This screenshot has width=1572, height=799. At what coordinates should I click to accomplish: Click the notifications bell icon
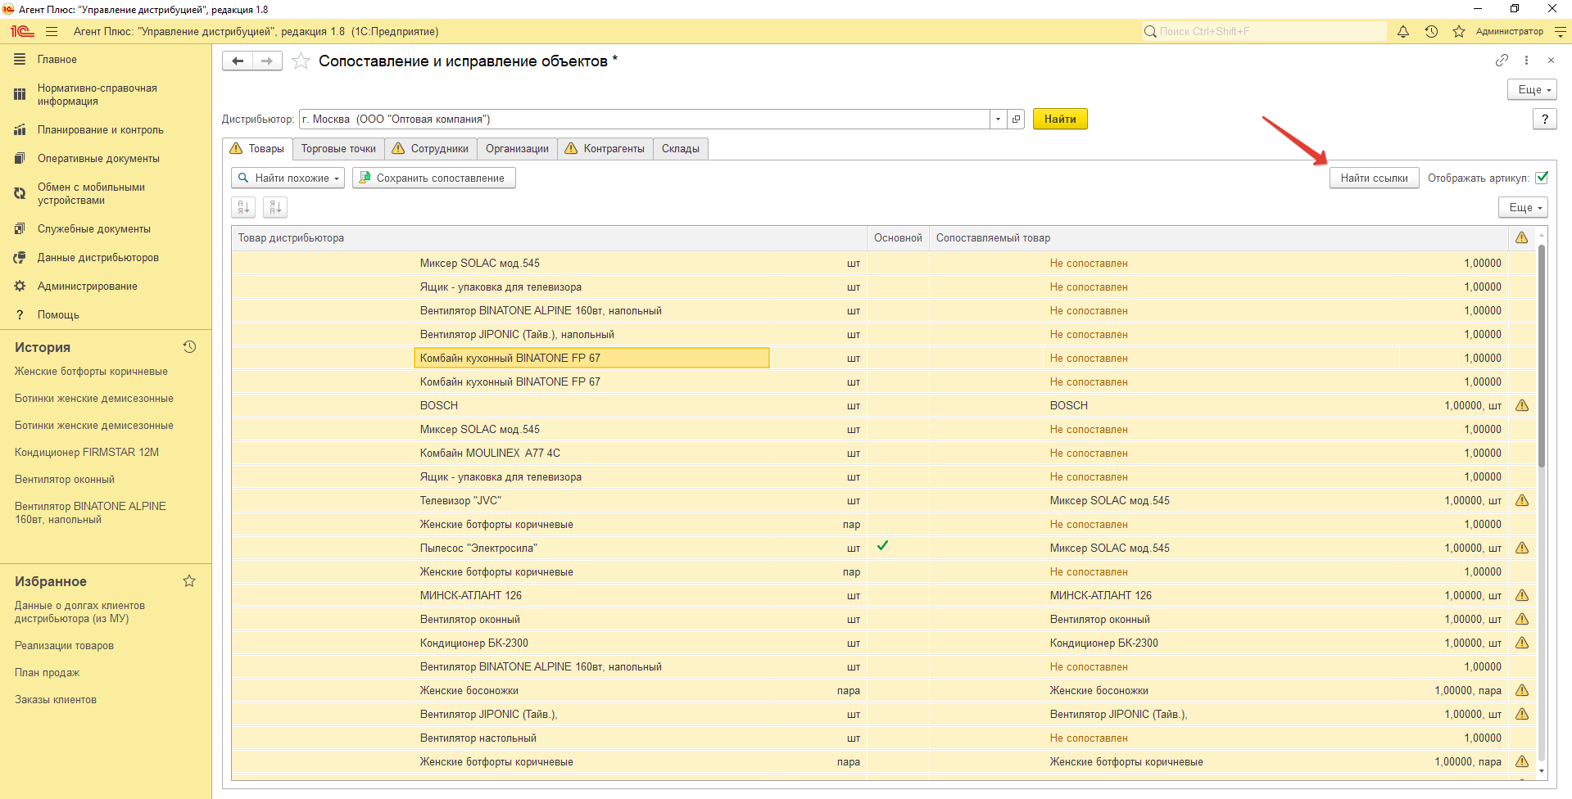pyautogui.click(x=1403, y=31)
